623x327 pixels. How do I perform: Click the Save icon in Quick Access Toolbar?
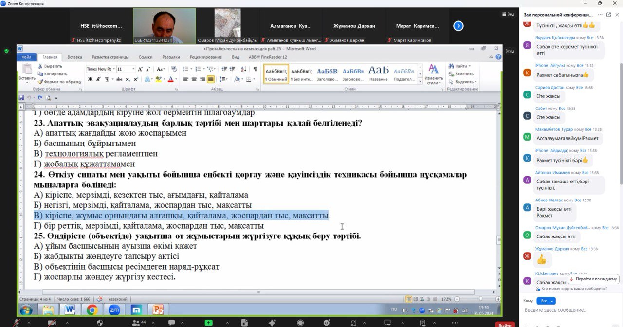21,98
